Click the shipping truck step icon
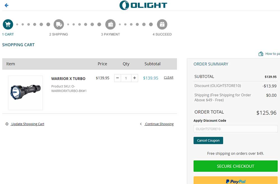Screen dimensions: 280x184 click(x=59, y=25)
